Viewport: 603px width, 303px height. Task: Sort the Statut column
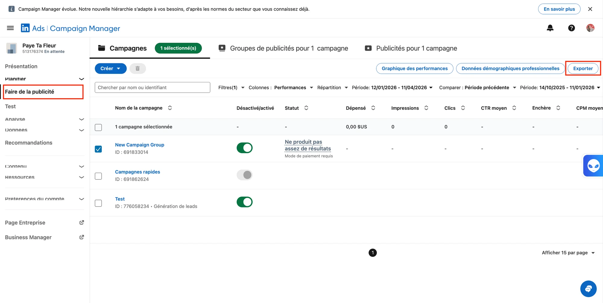(306, 108)
